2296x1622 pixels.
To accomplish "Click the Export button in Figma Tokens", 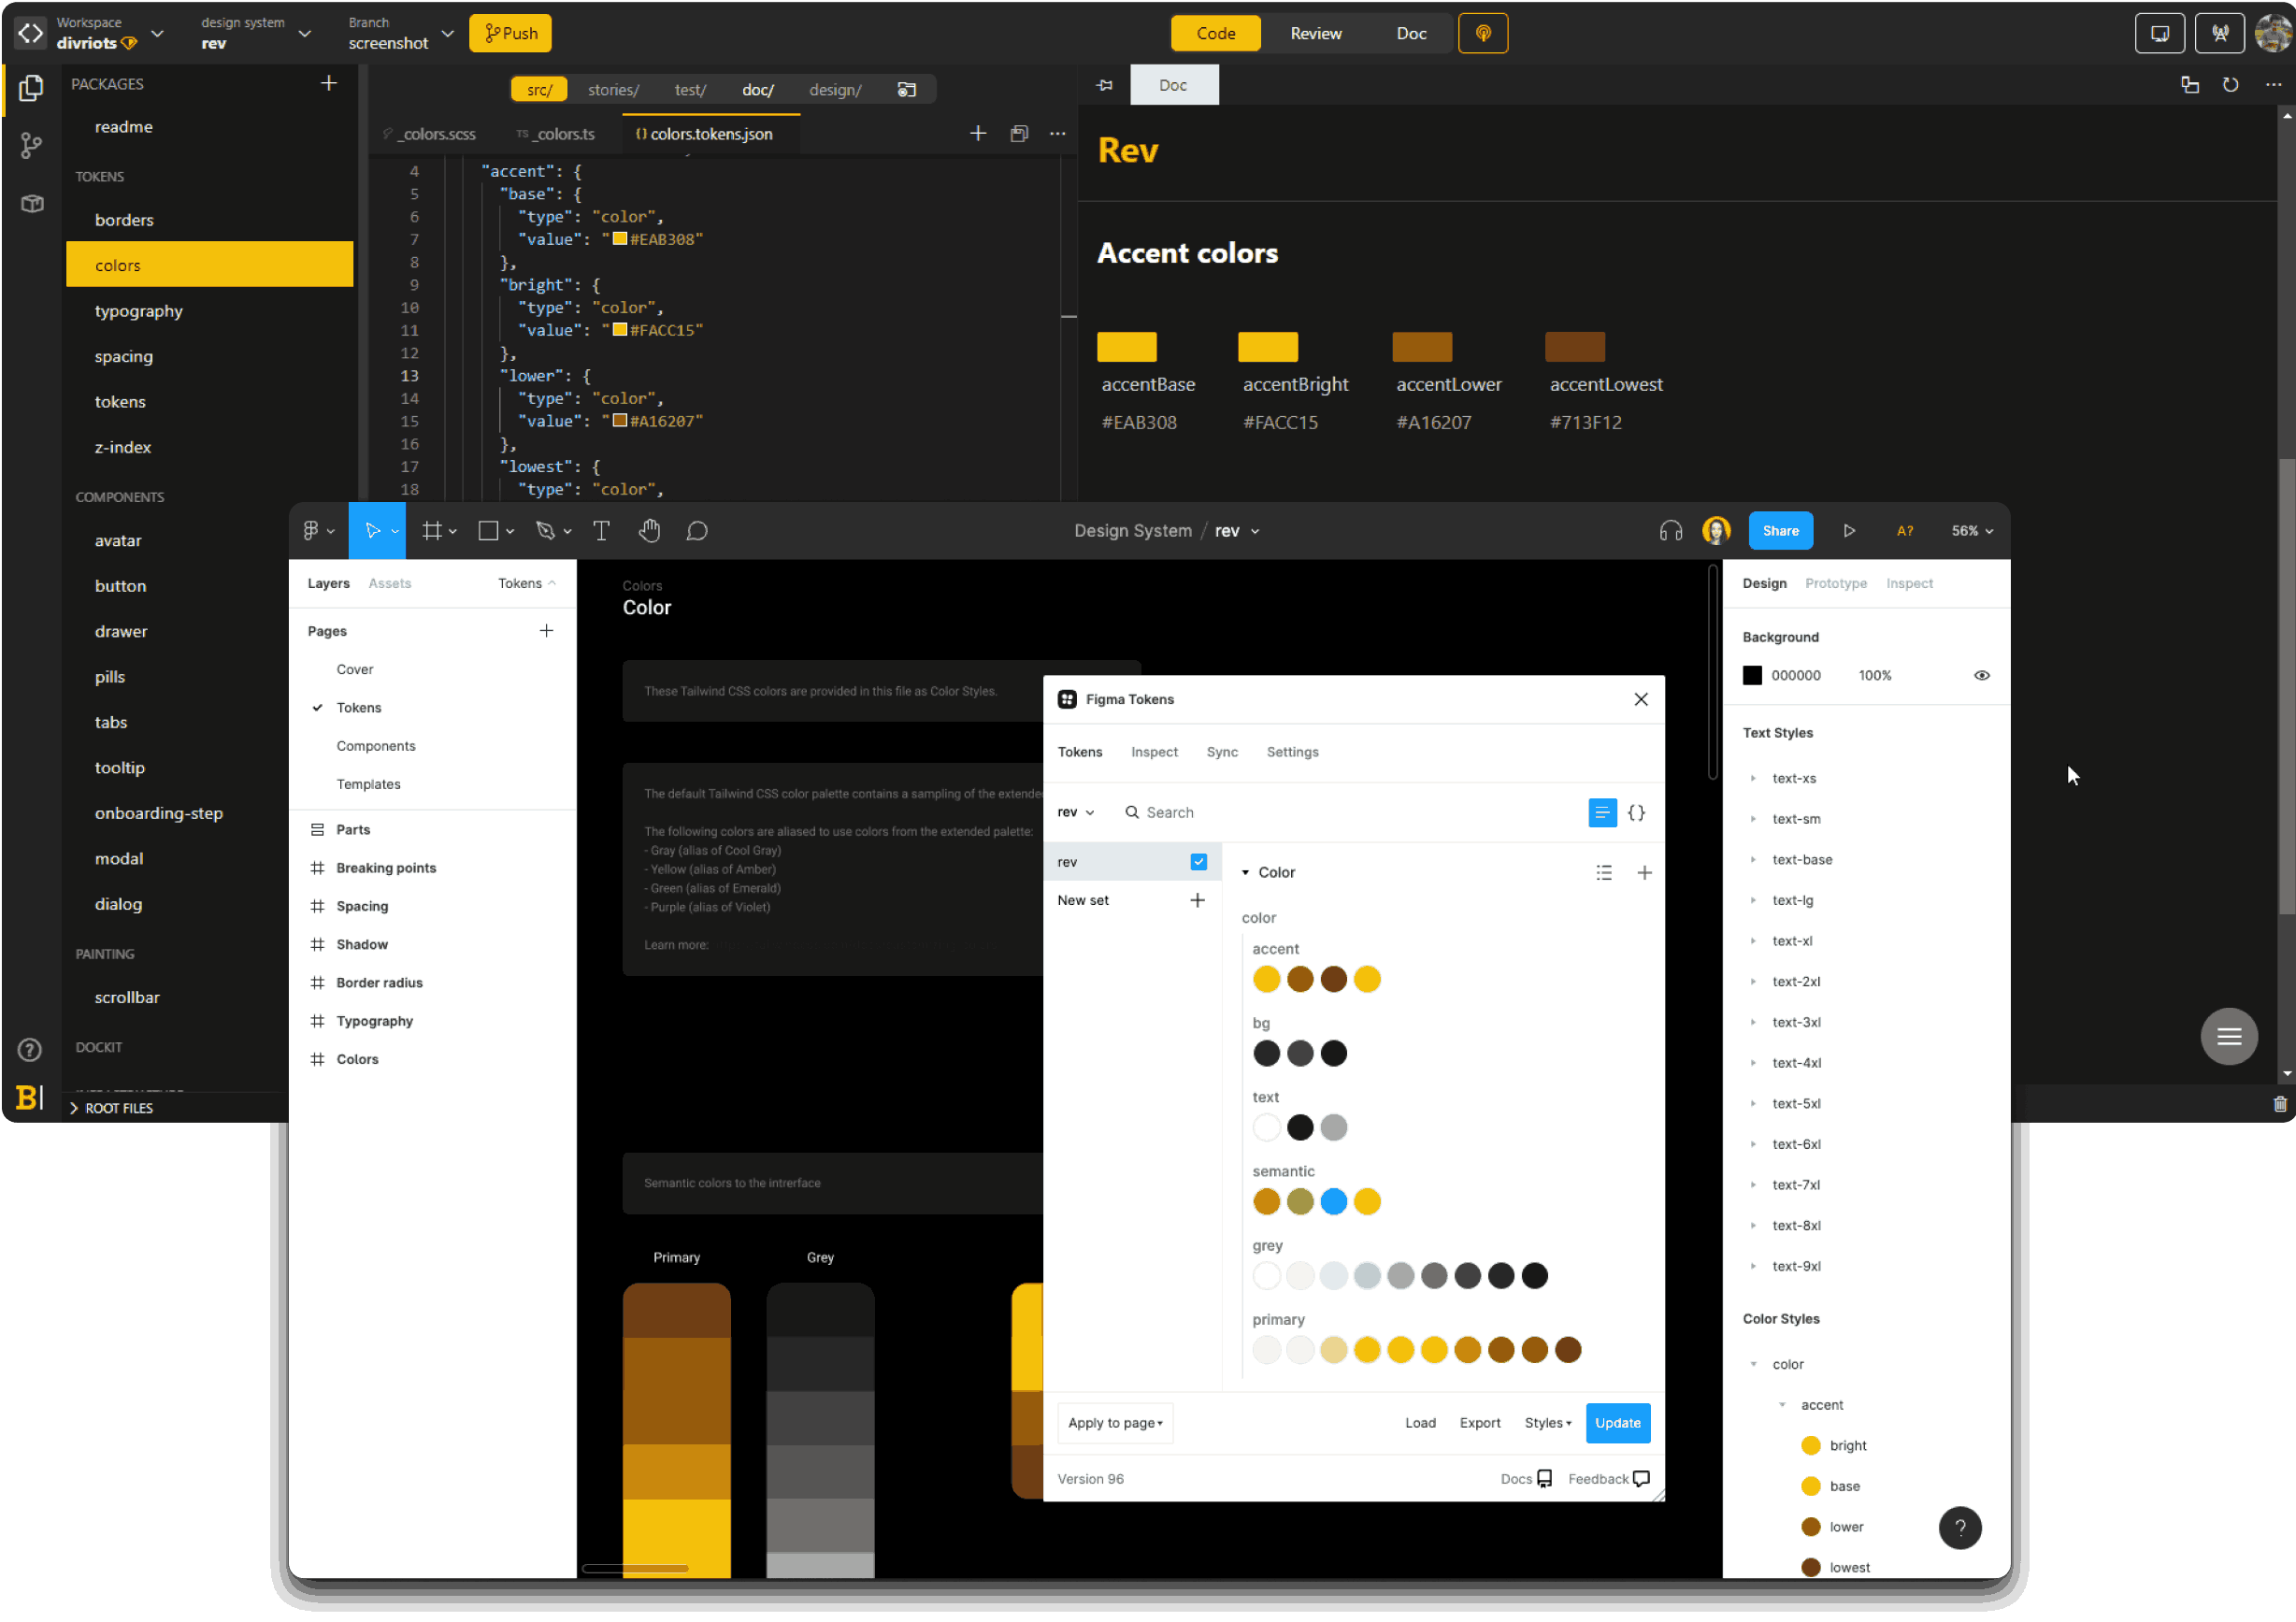I will point(1480,1422).
